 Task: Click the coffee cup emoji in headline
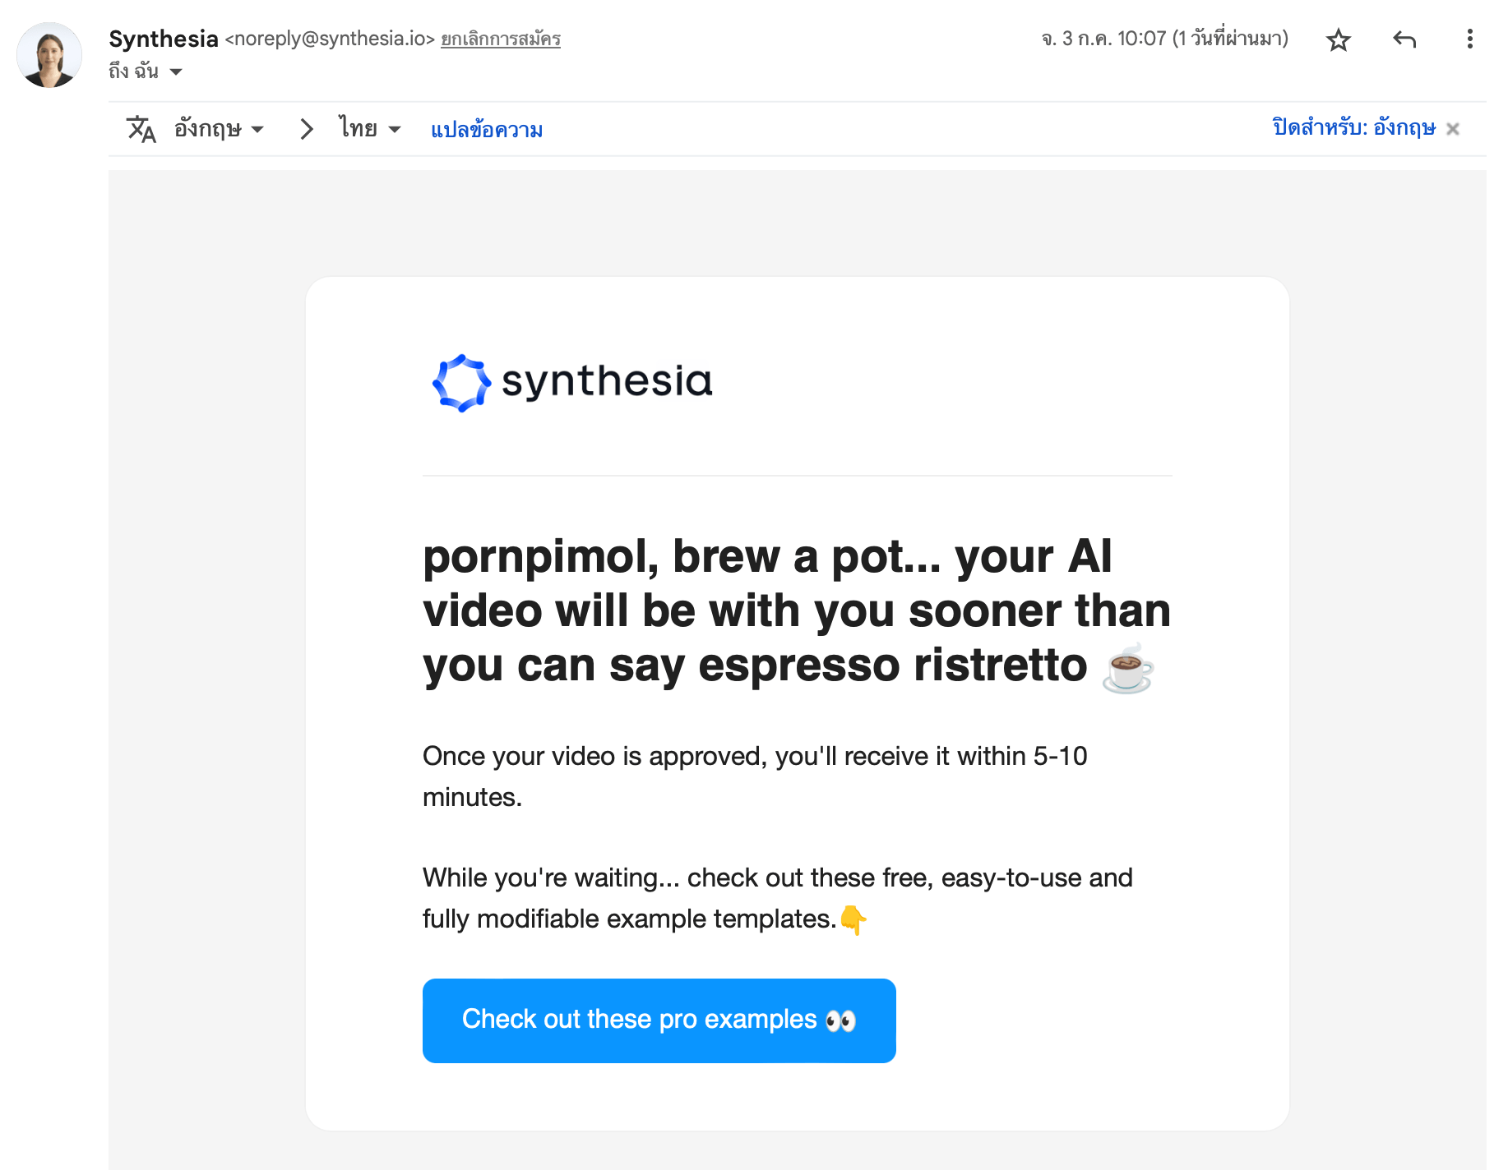(x=1128, y=669)
